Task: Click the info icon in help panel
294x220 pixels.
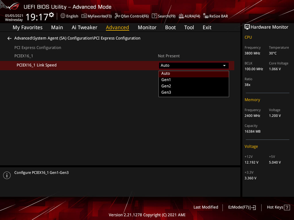Action: point(7,175)
